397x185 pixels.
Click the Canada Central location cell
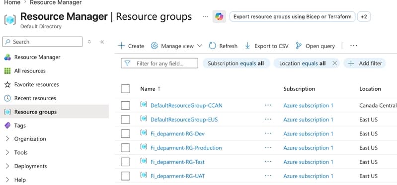(378, 105)
